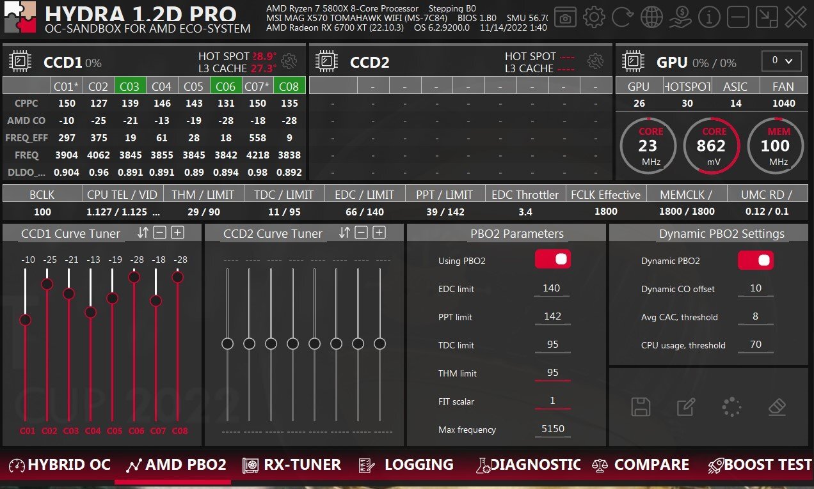The height and width of the screenshot is (489, 814).
Task: Switch to the HYBRID OC tab
Action: point(60,465)
